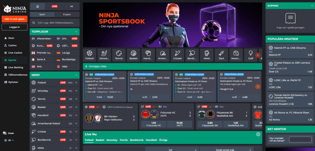Image resolution: width=315 pixels, height=151 pixels.
Task: Select the Cricket sport icon tile
Action: point(177,55)
